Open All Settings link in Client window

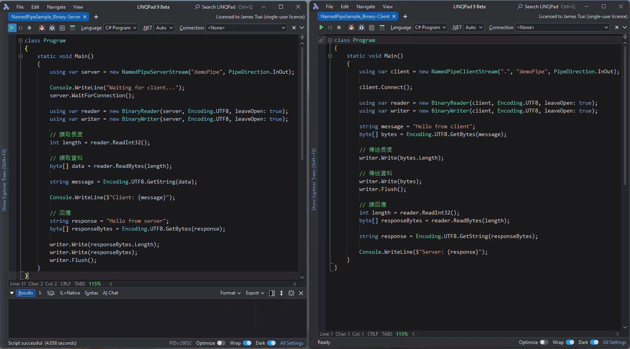point(614,342)
